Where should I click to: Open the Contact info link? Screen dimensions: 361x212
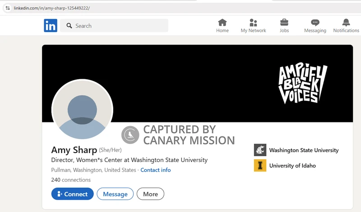(x=156, y=170)
